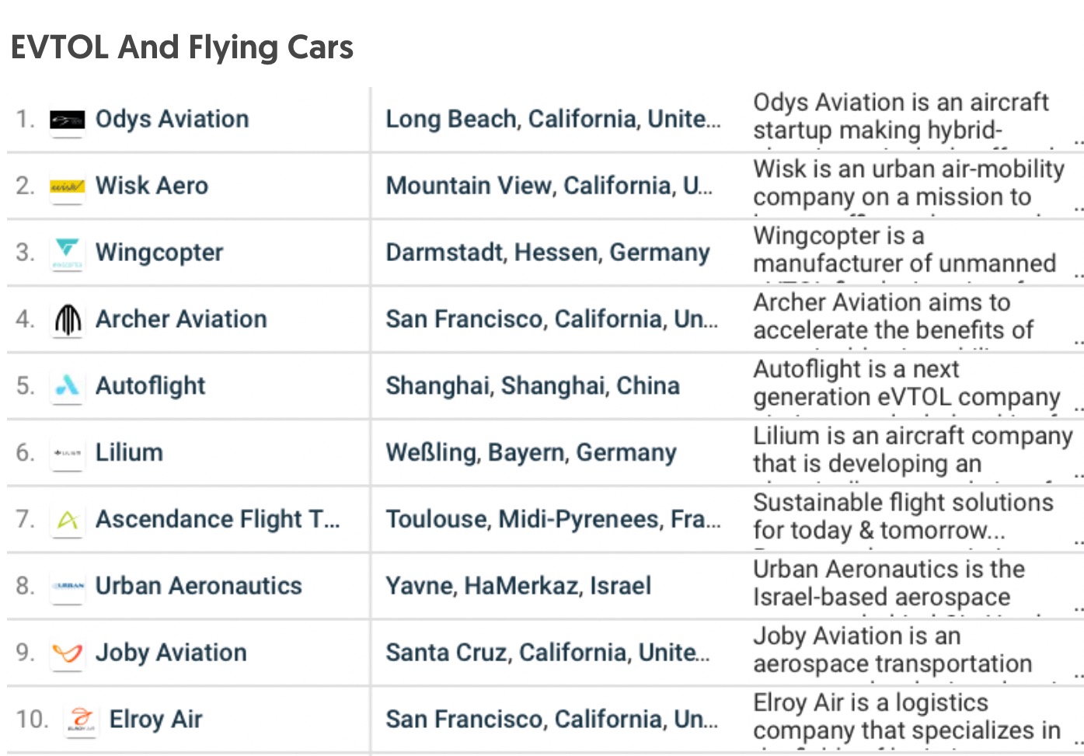Click the Odys Aviation logo icon
Viewport: 1084px width, 756px height.
point(67,120)
